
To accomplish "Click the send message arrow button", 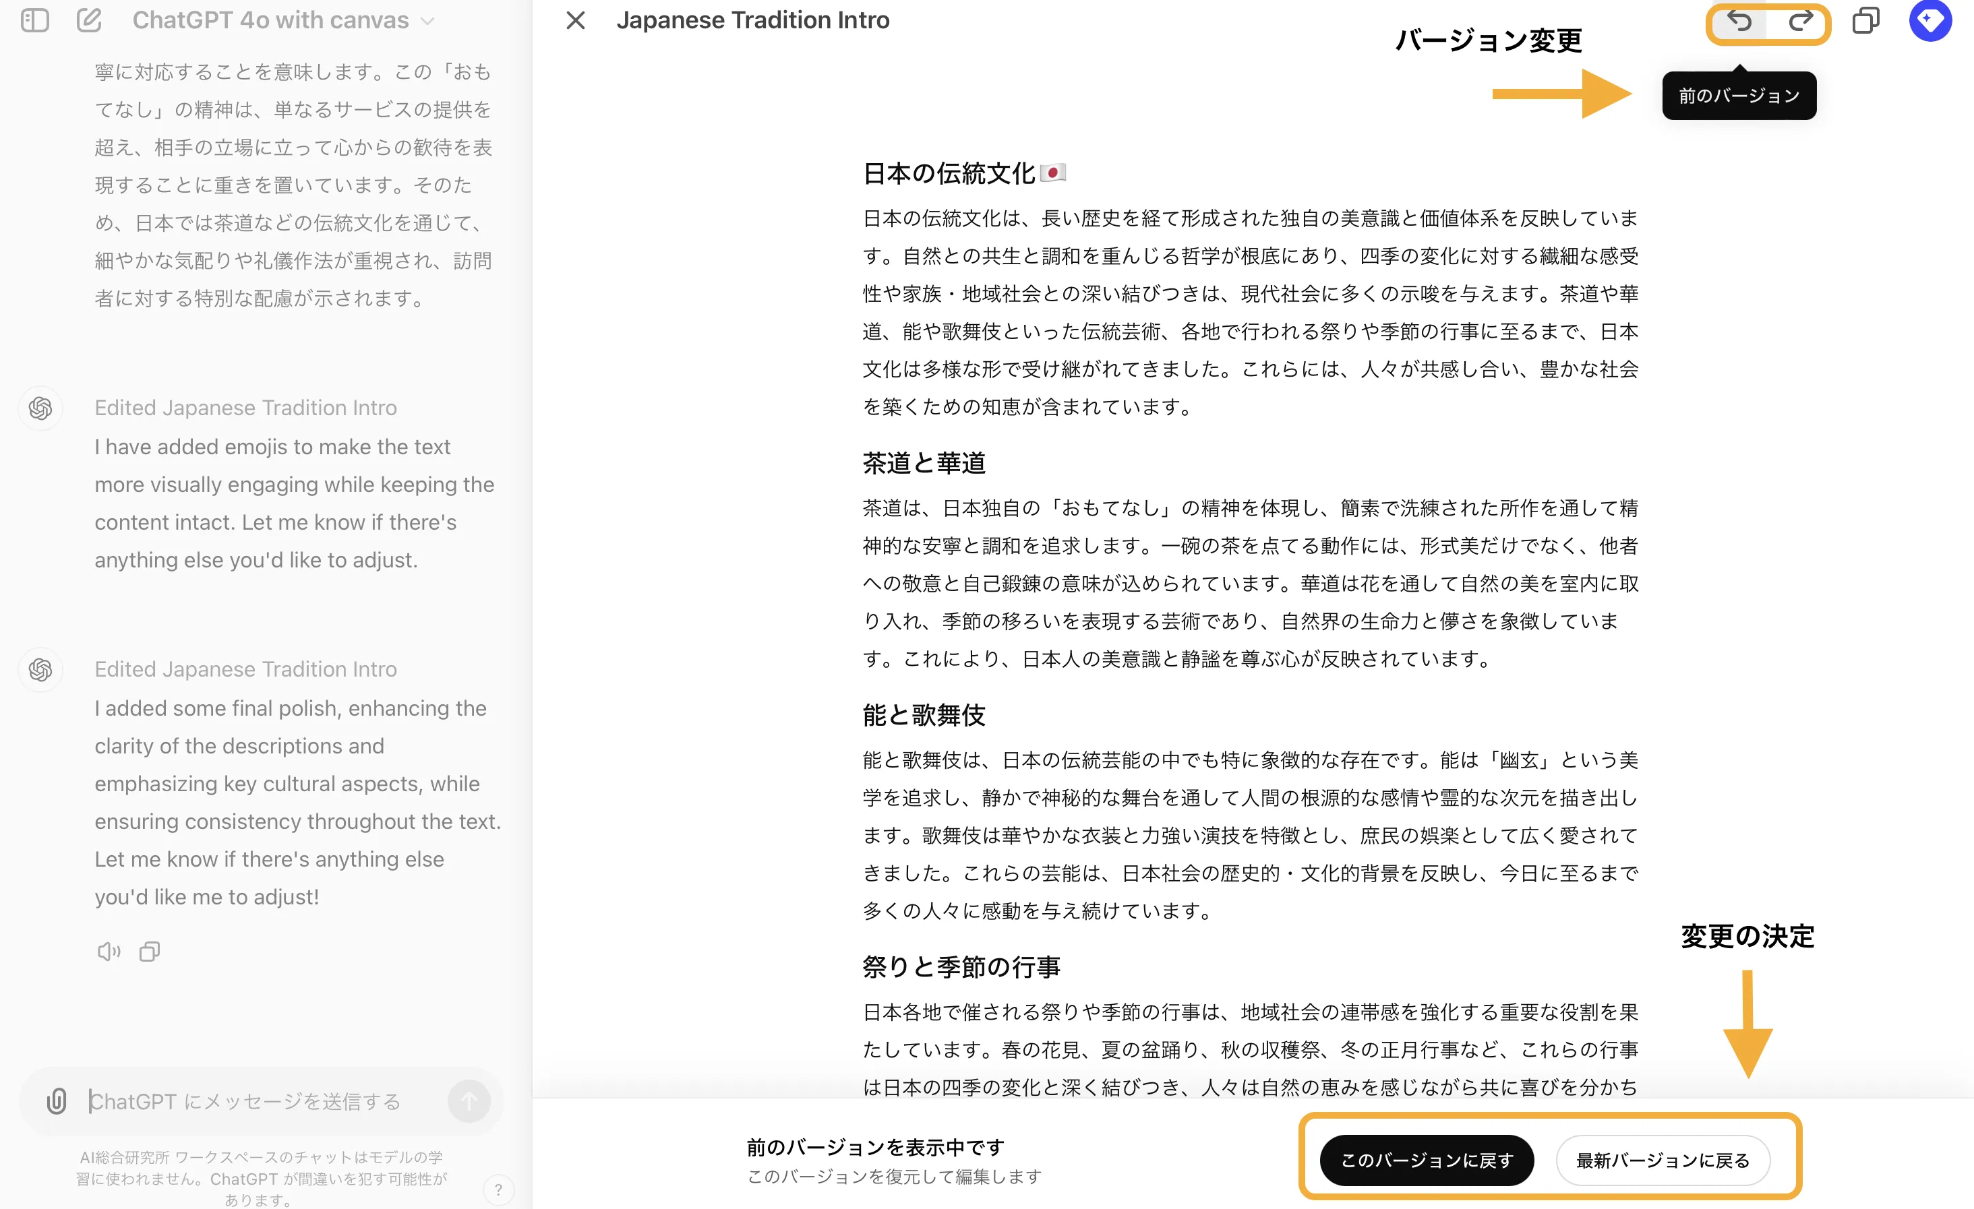I will (469, 1102).
